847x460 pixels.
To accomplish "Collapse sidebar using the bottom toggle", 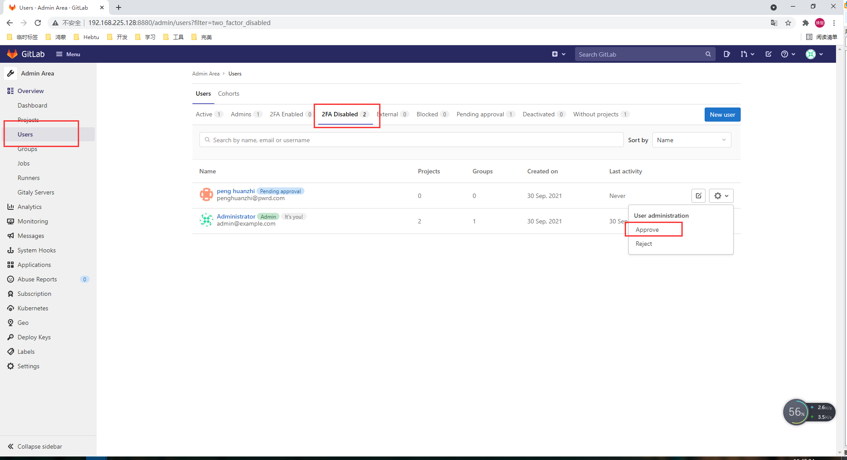I will coord(35,446).
